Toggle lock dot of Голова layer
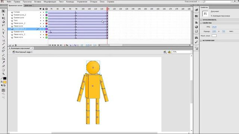239x134 pixels. [x=43, y=12]
